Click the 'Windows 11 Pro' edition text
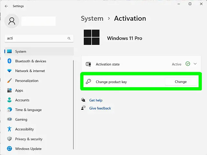Screen dimensions: 207x155 point(125,38)
